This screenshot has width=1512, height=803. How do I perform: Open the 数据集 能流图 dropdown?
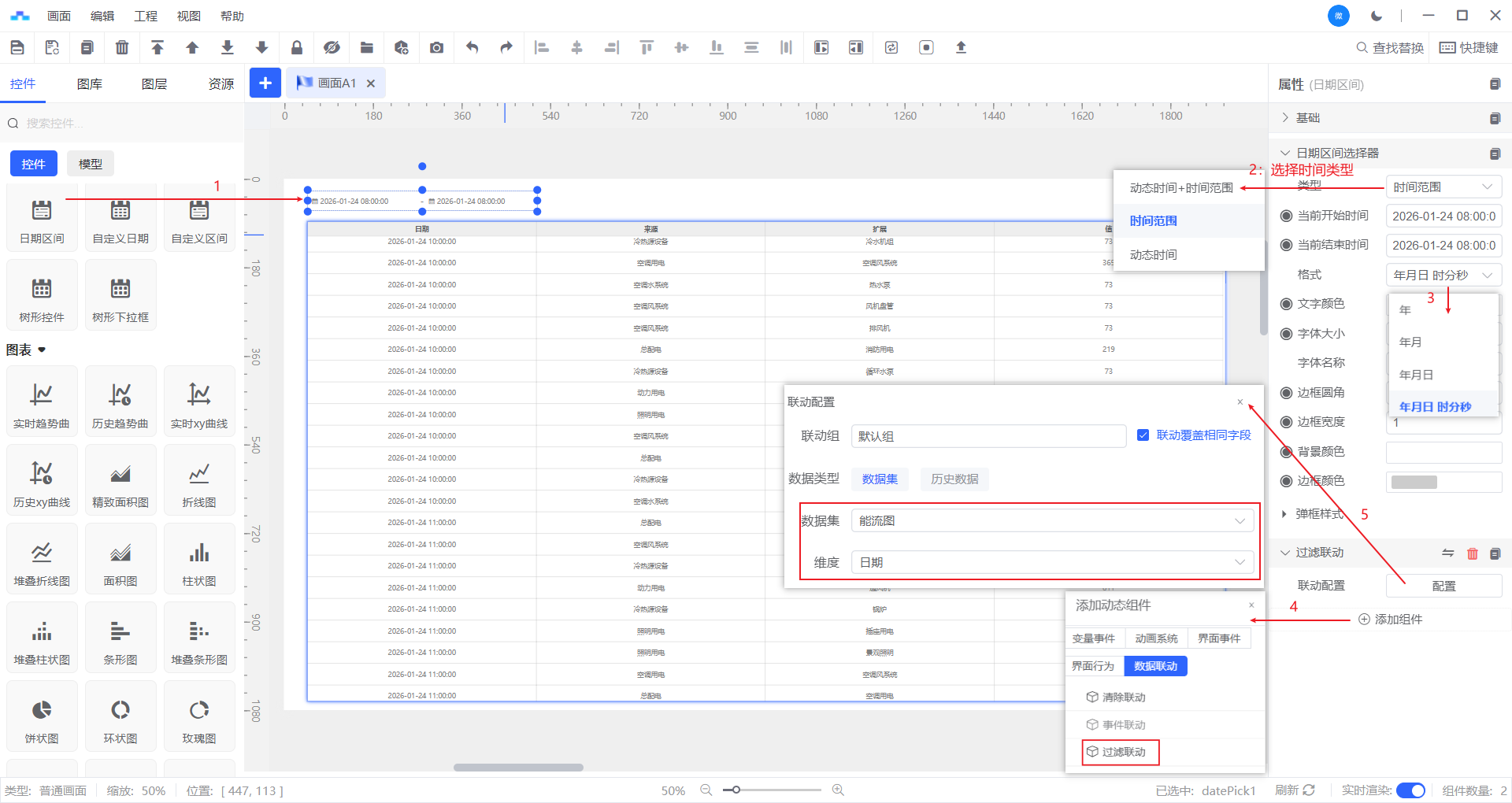coord(1051,521)
